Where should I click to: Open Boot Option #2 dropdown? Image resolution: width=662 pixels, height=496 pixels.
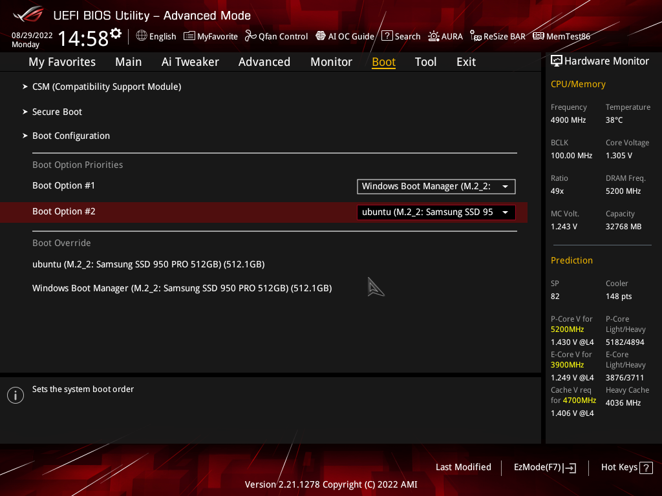(x=436, y=212)
